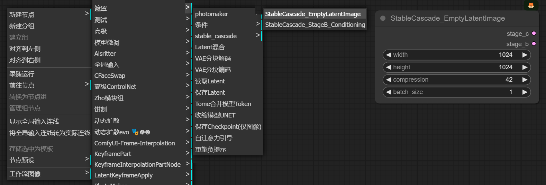Decrease compression with left arrow
This screenshot has width=546, height=185.
click(x=388, y=80)
